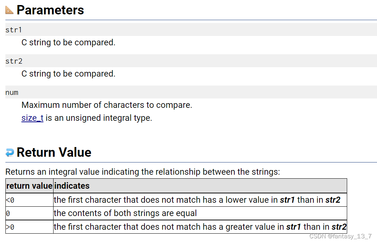377x243 pixels.
Task: Click the greater value description row
Action: pos(200,227)
